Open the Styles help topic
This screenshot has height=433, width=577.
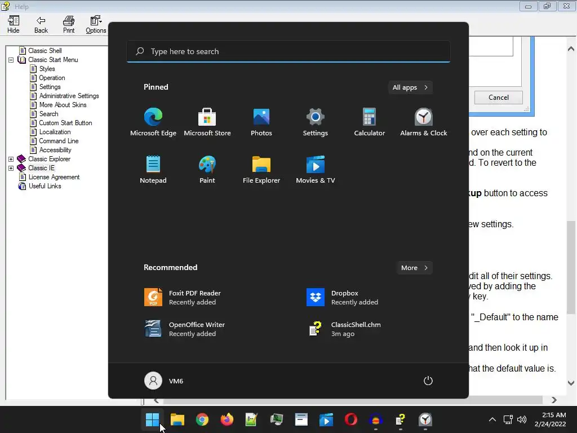point(47,68)
